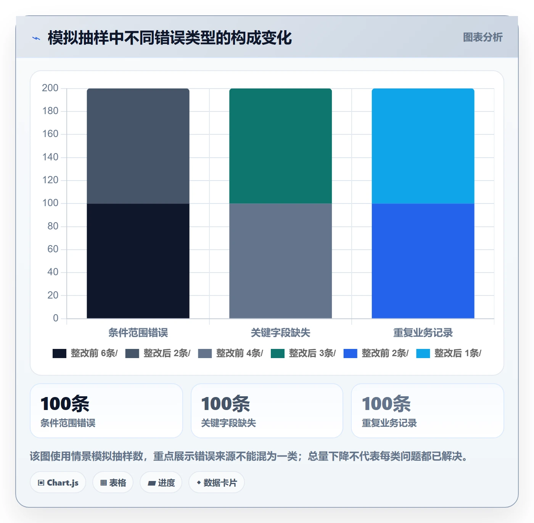Click the grid icon in 表格 chip
Screen dimensions: 534x523
coord(103,483)
